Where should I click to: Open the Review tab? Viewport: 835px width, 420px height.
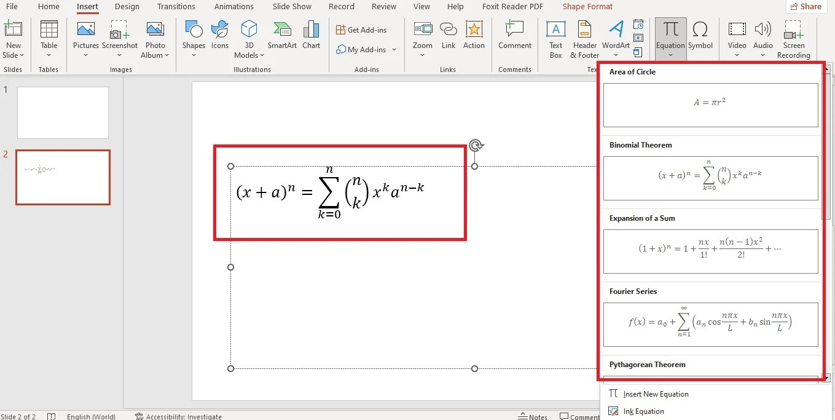point(384,7)
